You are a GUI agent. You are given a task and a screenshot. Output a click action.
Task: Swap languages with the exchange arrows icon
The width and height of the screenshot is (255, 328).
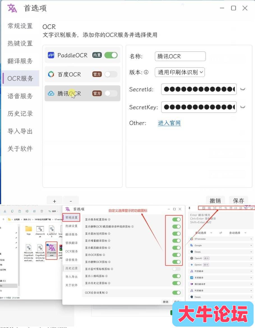pyautogui.click(x=221, y=233)
